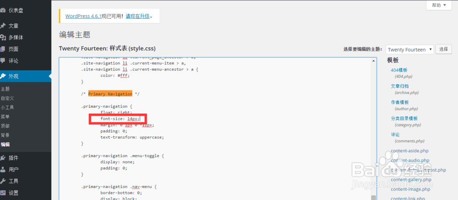The image size is (458, 200).
Task: Click the editor scrollbar thumb at bottom
Action: 374,198
